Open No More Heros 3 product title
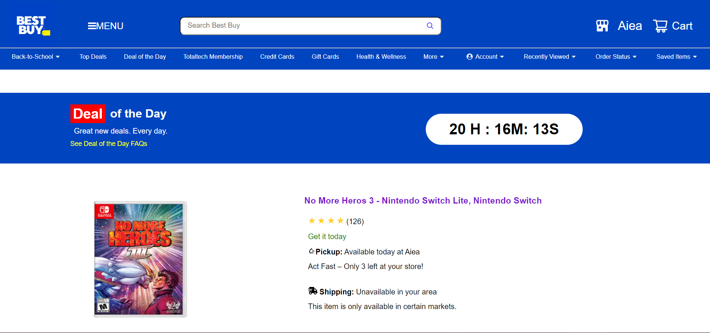This screenshot has width=710, height=333. 423,201
